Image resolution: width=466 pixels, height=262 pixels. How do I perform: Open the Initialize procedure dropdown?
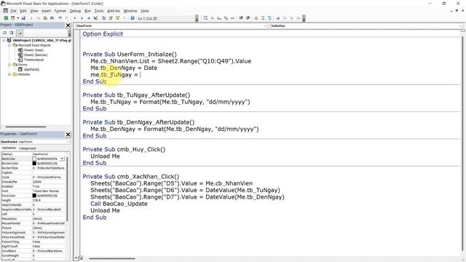(461, 26)
